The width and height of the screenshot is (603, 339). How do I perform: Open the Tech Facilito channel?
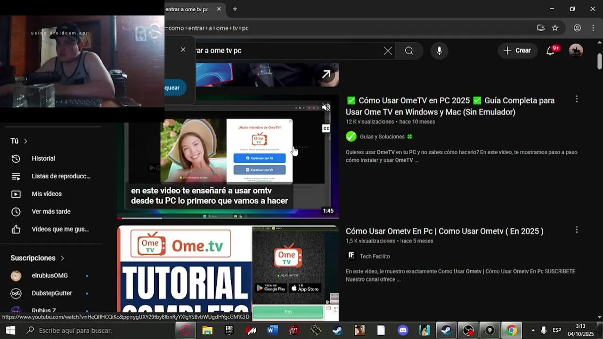[x=375, y=256]
